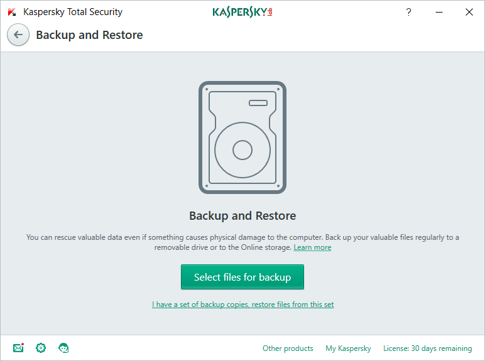Screen dimensions: 485x361
Task: Open the Learn more link
Action: click(x=312, y=247)
